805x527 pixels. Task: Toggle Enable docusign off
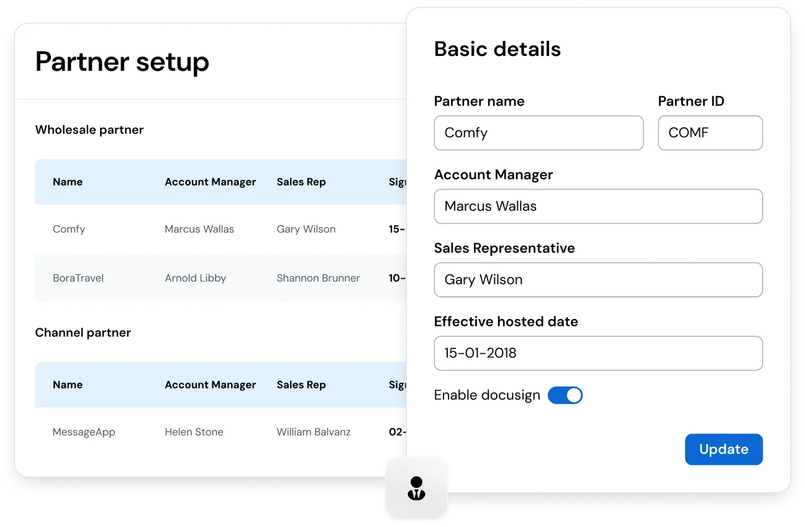(x=565, y=395)
